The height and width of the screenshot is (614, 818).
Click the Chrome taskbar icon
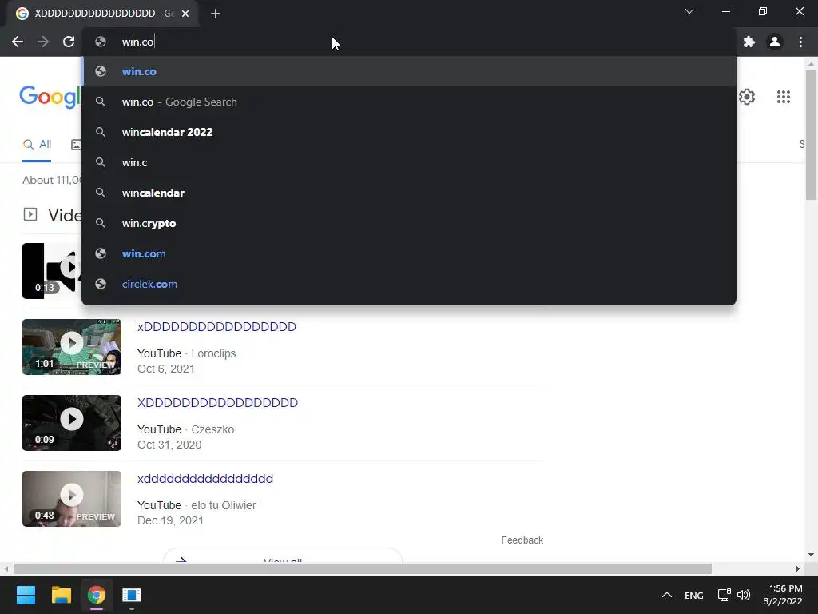coord(96,595)
